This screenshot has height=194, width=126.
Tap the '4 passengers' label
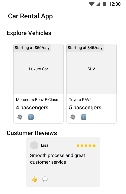click(x=32, y=108)
